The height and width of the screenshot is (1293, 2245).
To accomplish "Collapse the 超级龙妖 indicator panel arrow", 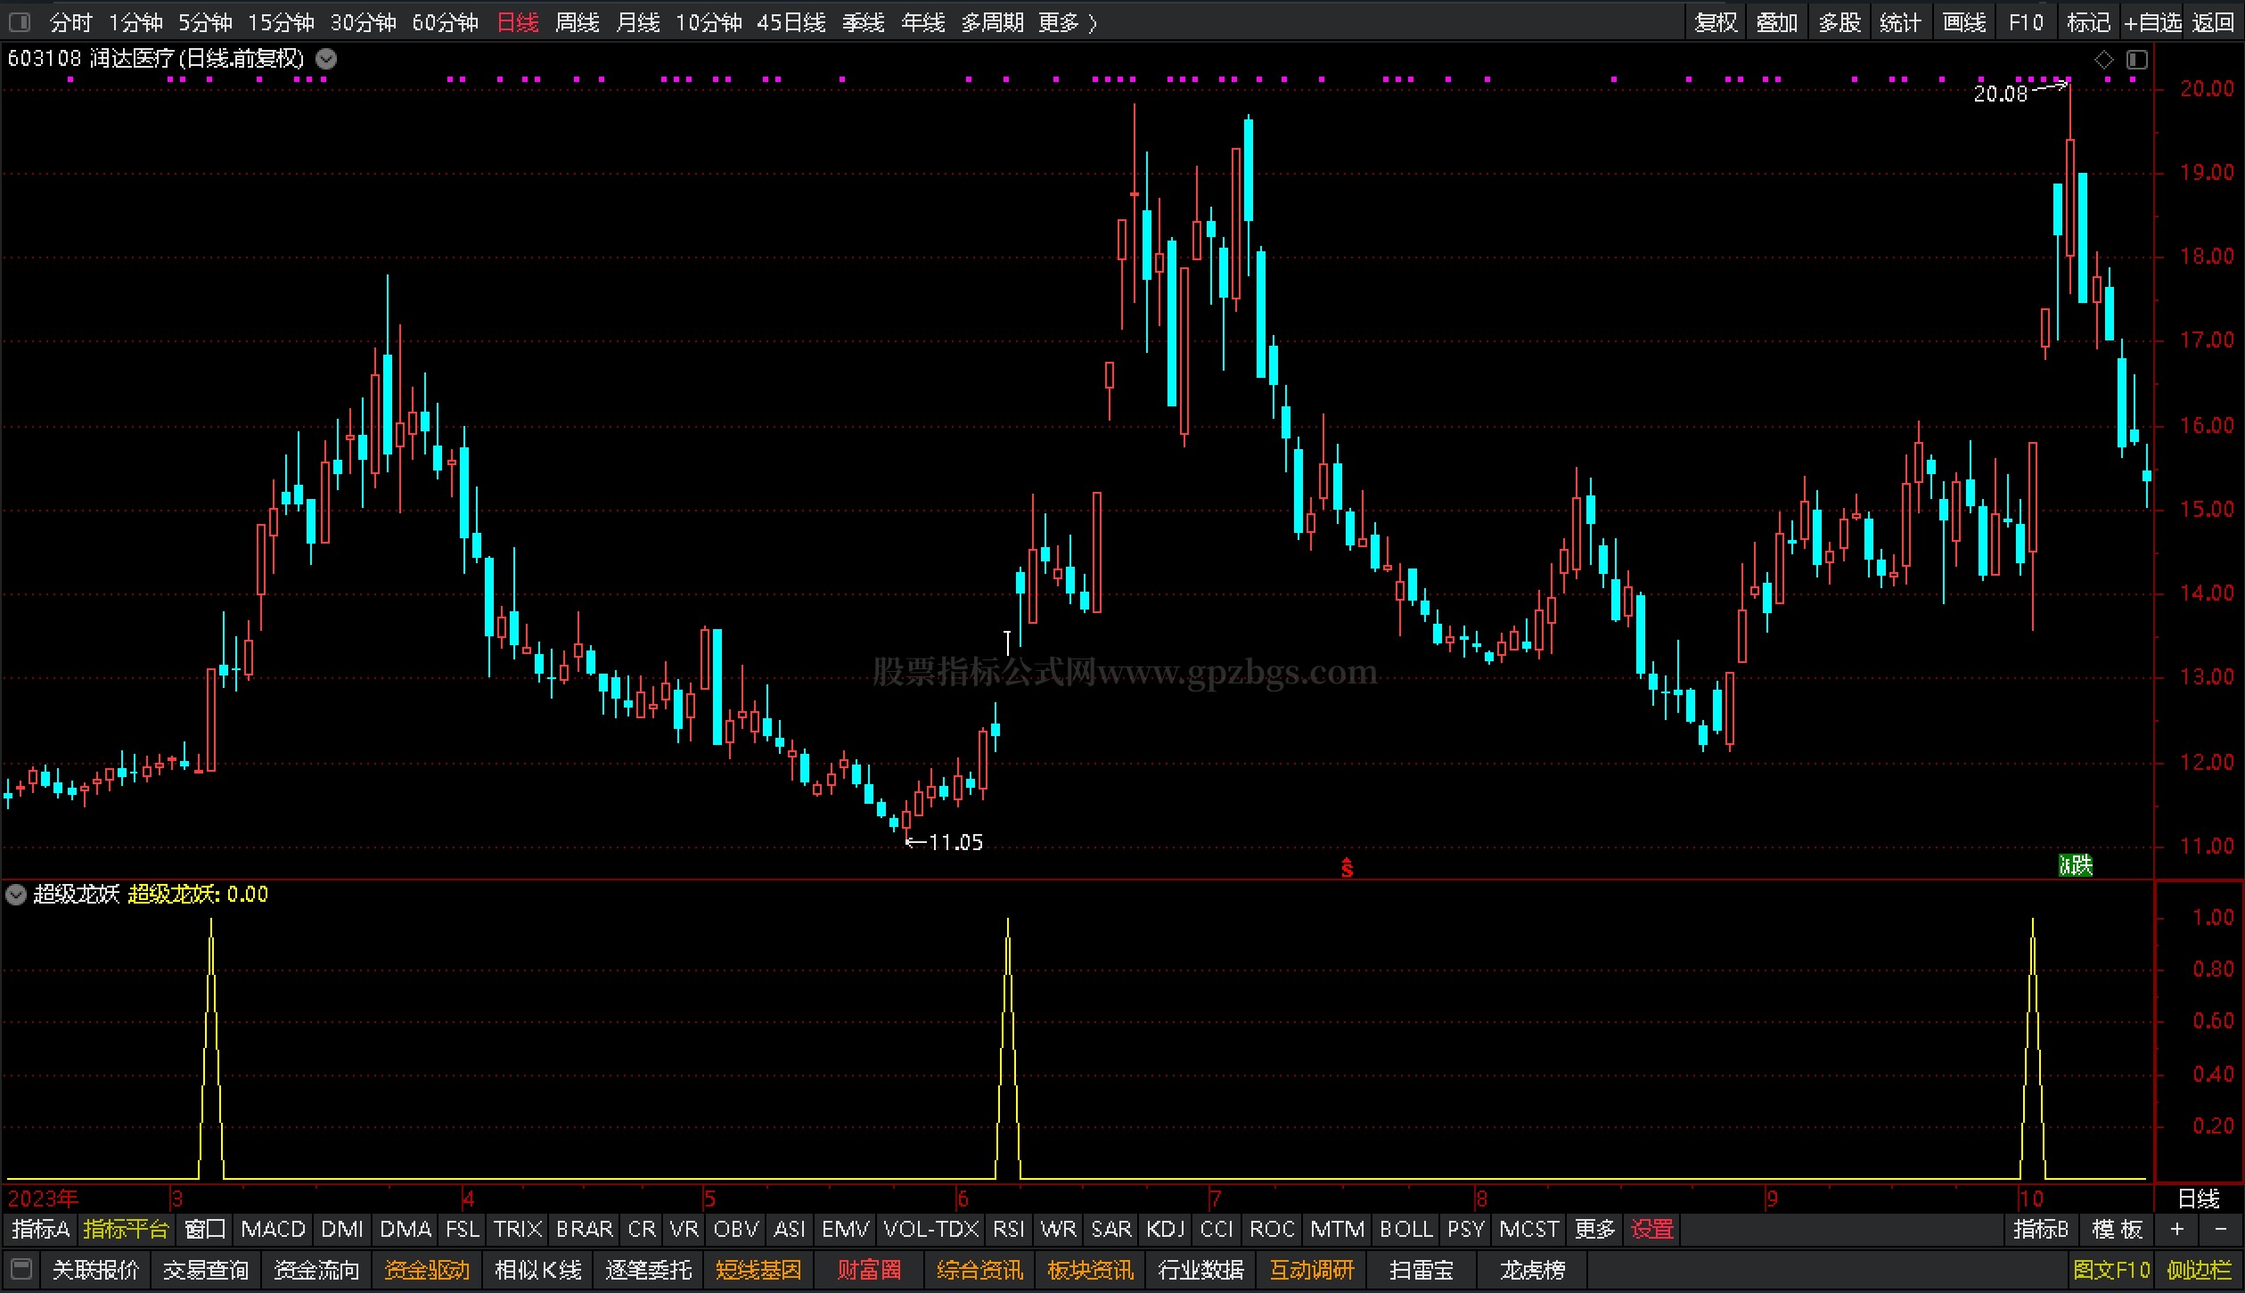I will pyautogui.click(x=16, y=894).
